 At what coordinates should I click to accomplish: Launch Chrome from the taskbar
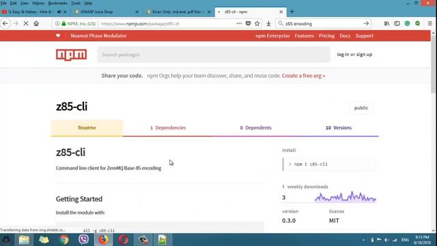(64, 240)
